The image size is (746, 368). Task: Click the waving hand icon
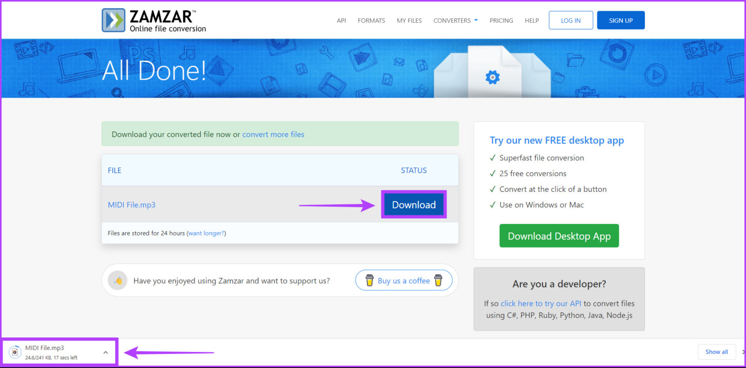point(118,281)
